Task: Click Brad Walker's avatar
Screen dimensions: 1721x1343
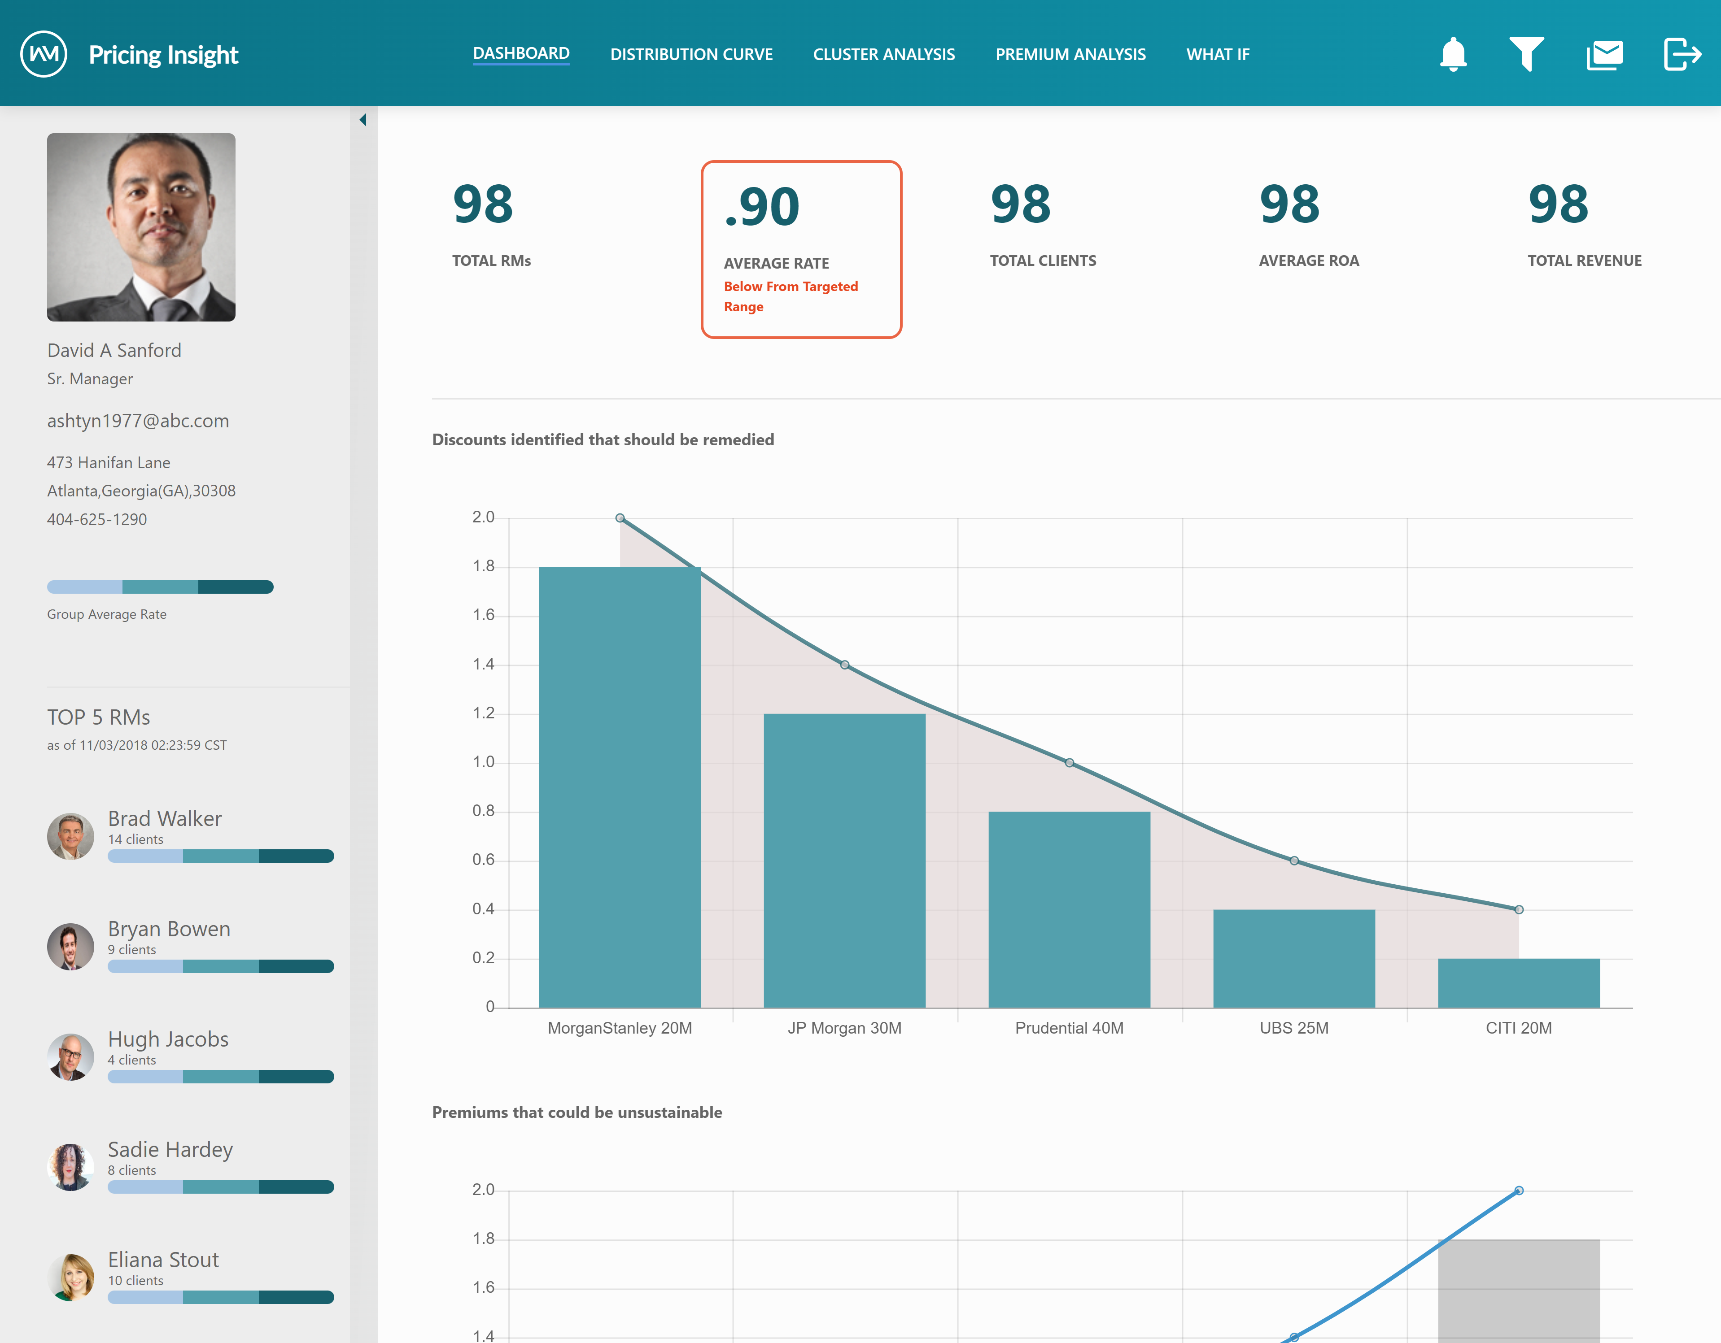Action: 71,836
